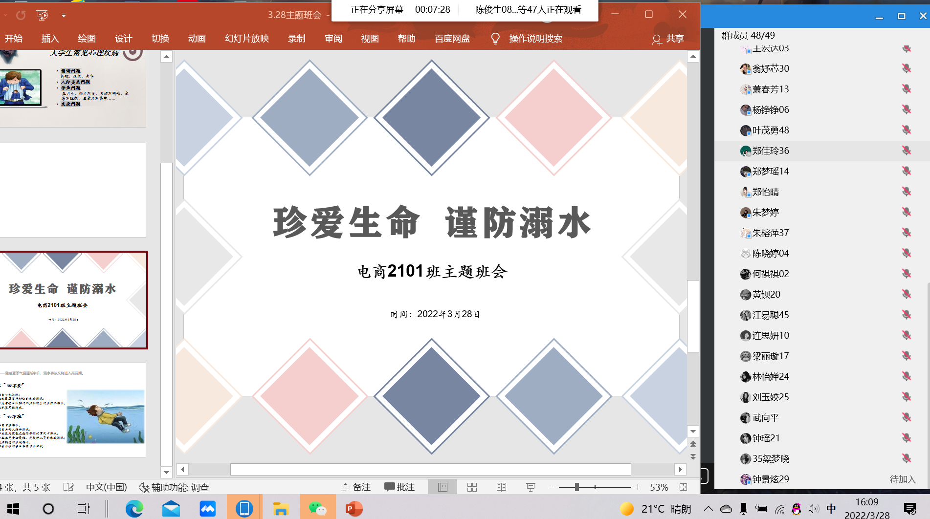Screen dimensions: 930x519
Task: Open Customize Quick Access Toolbar dropdown
Action: [64, 15]
